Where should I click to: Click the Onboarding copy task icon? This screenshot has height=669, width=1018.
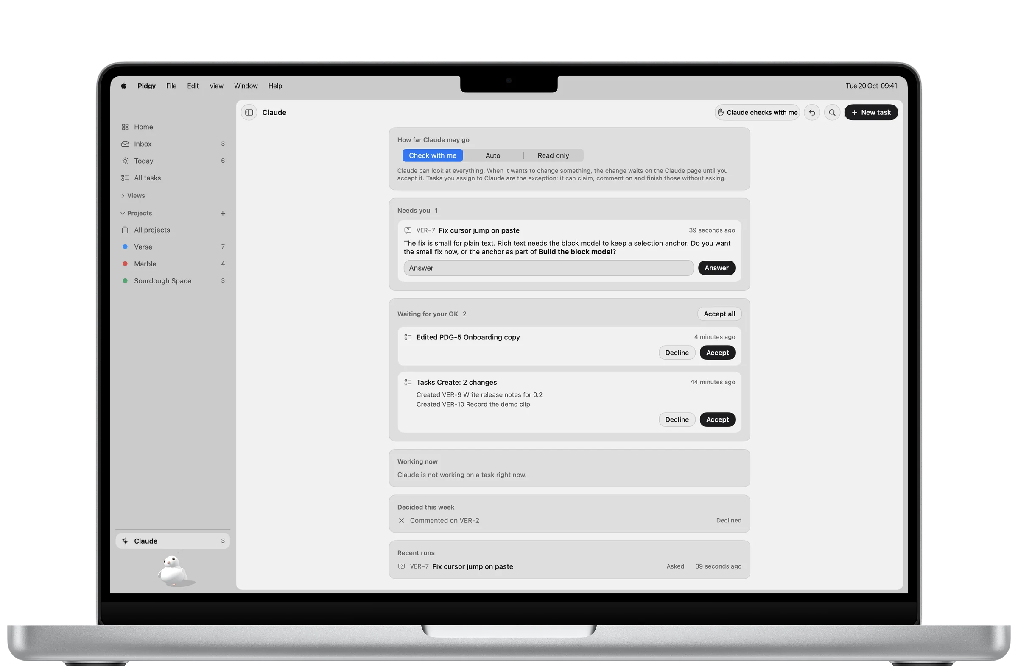(408, 337)
